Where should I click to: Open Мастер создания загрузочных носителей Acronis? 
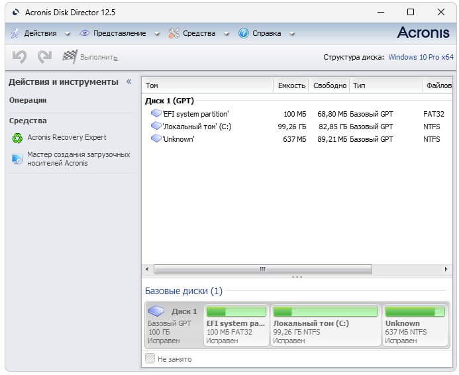[x=78, y=159]
